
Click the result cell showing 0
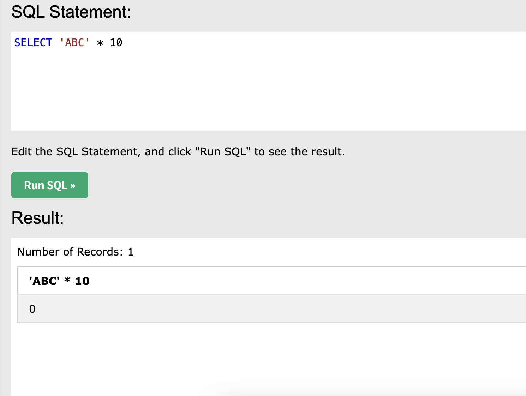click(32, 309)
